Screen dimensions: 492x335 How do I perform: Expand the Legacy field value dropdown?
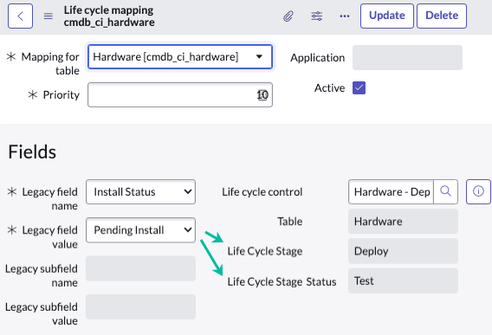point(140,230)
